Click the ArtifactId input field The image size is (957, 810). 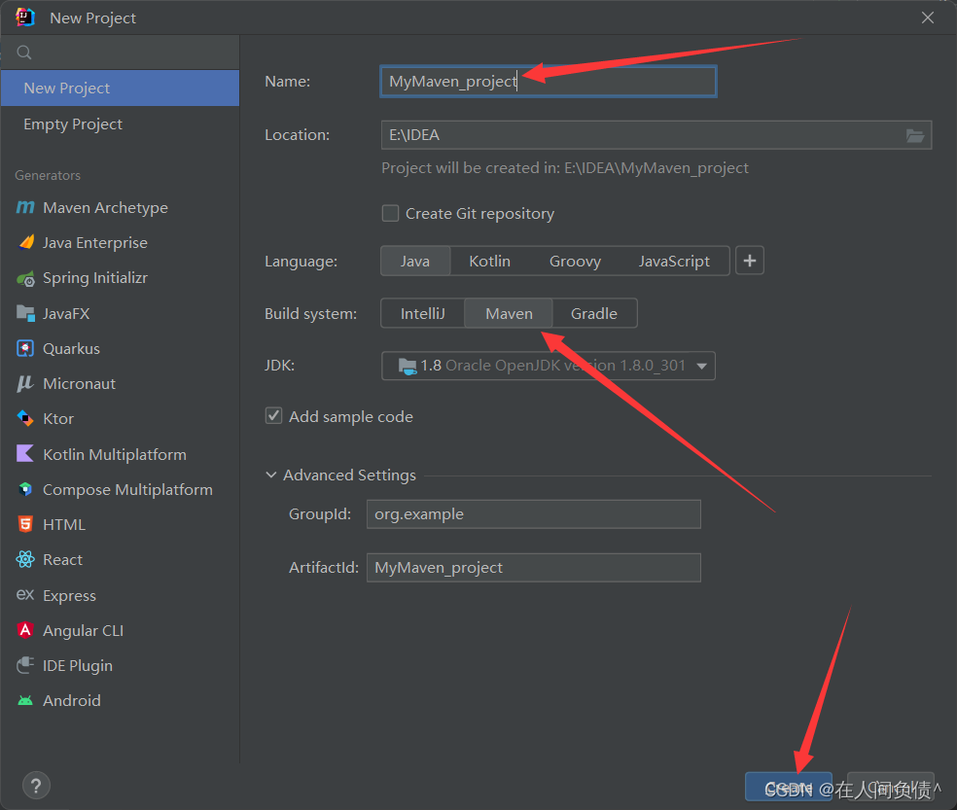point(533,568)
